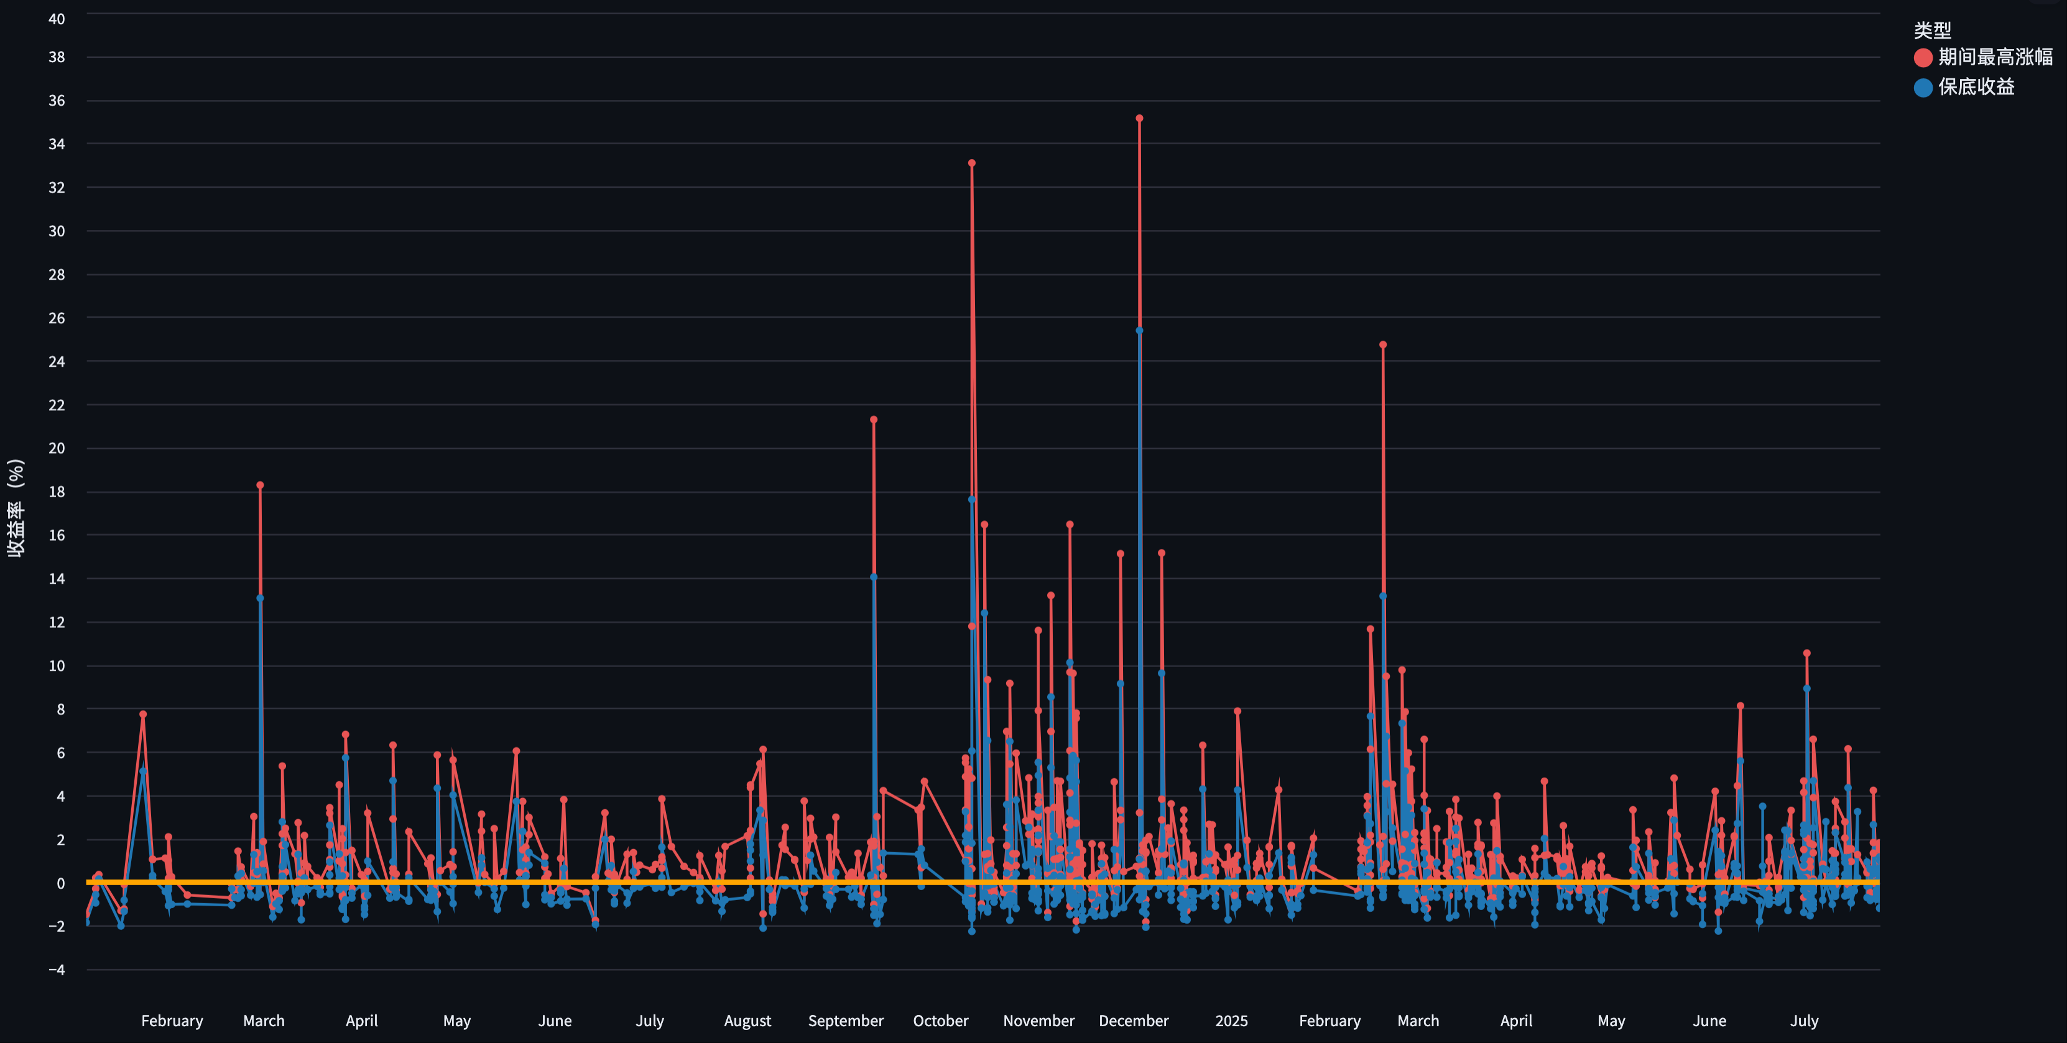The width and height of the screenshot is (2067, 1043).
Task: Click the blue 保底收益 legend circle
Action: pyautogui.click(x=1923, y=88)
